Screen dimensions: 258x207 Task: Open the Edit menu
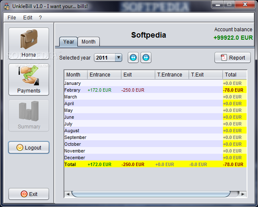tap(27, 18)
